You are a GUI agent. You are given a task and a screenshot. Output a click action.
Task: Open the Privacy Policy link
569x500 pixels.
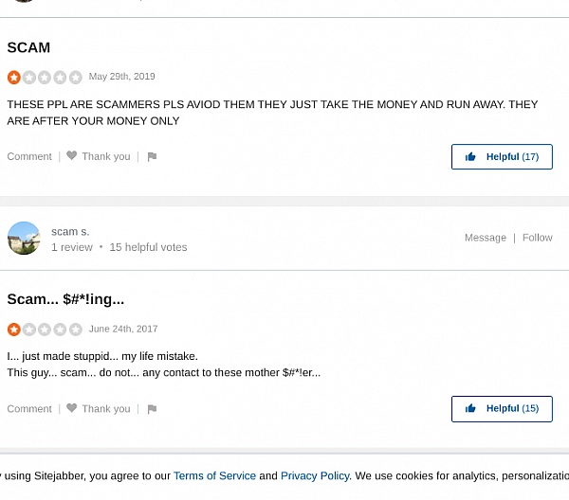click(315, 476)
